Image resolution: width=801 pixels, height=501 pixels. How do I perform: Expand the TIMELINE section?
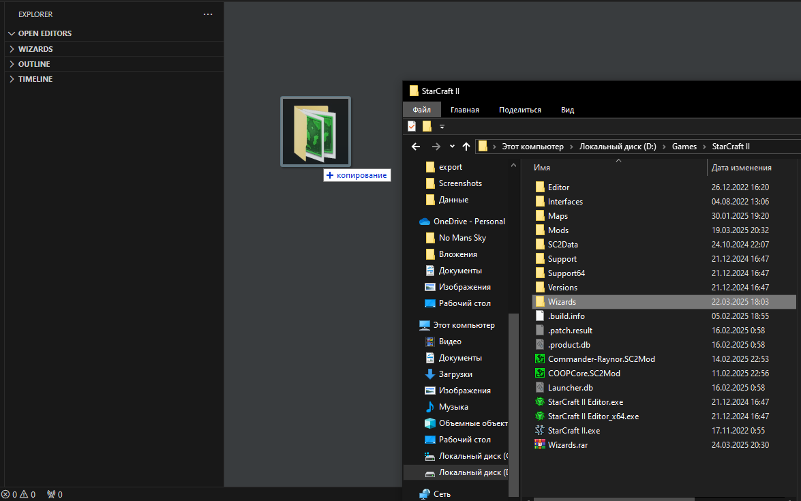pos(35,79)
